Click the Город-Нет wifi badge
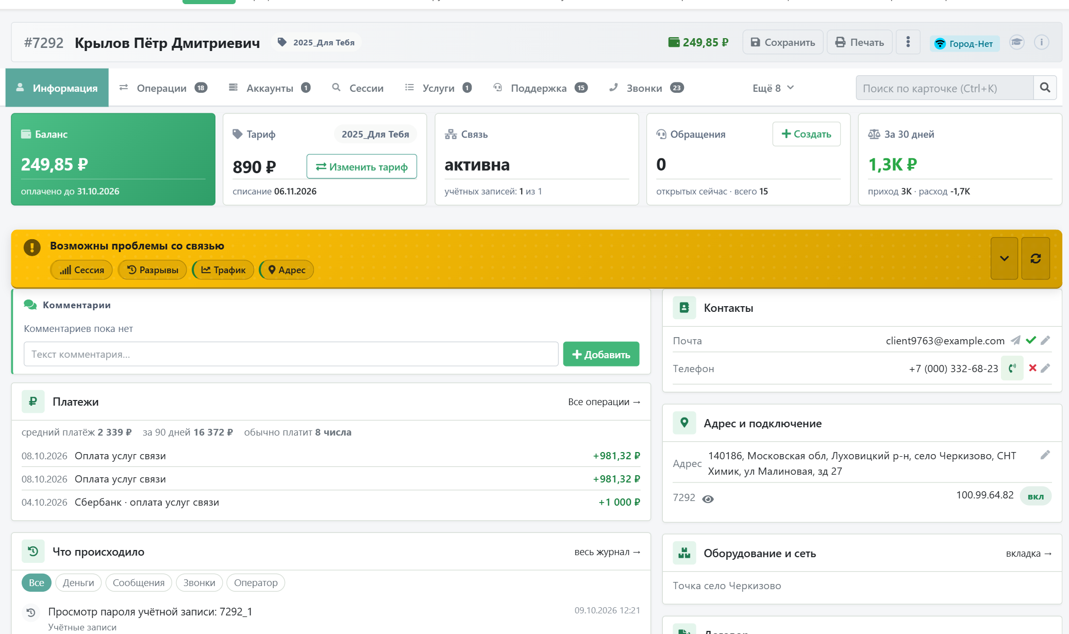1069x634 pixels. pyautogui.click(x=964, y=43)
